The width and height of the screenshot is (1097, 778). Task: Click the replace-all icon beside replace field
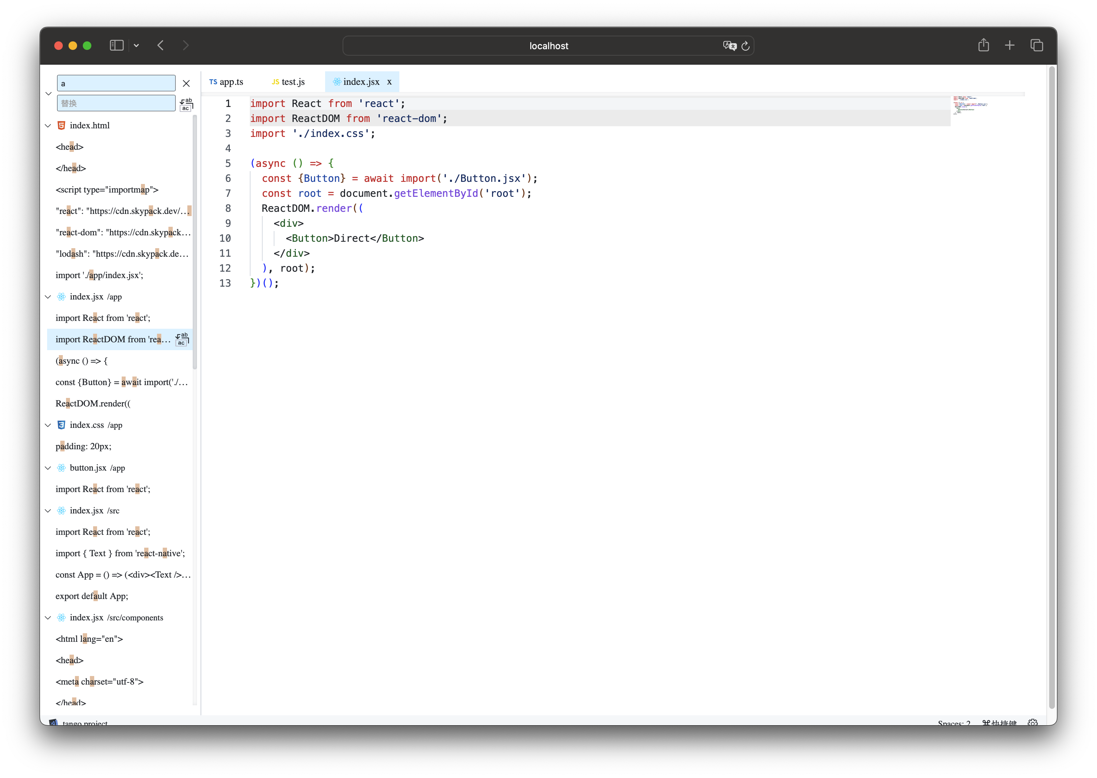(x=186, y=104)
